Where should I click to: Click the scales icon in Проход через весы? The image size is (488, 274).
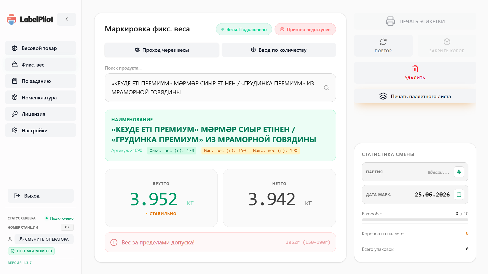137,50
